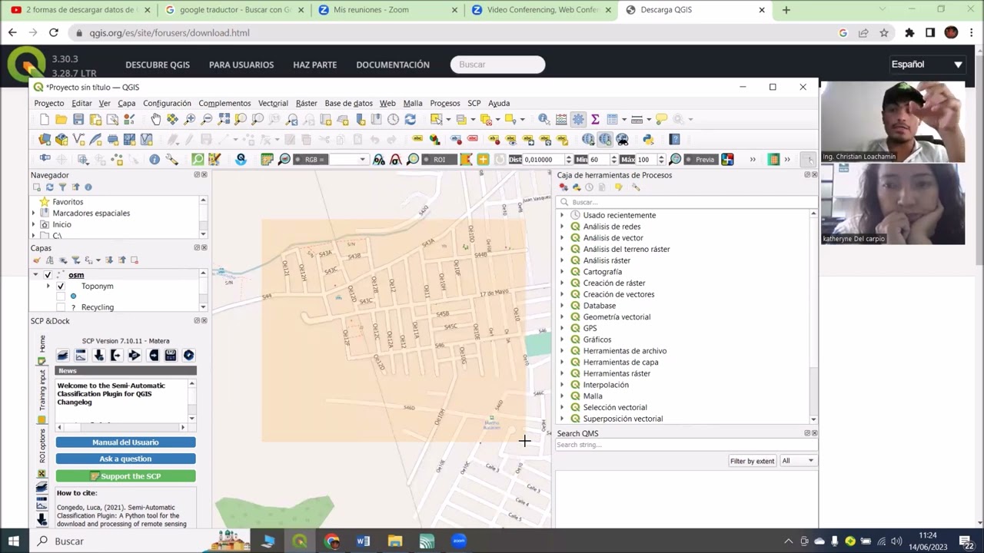
Task: Toggle Recycling layer visibility checkbox
Action: pos(61,307)
